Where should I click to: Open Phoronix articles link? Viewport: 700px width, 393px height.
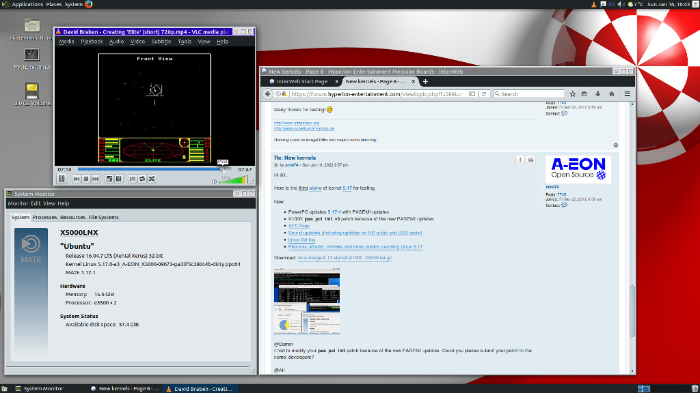[x=355, y=246]
